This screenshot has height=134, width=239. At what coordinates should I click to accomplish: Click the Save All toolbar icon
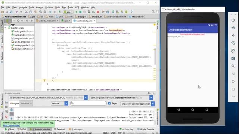[7, 12]
